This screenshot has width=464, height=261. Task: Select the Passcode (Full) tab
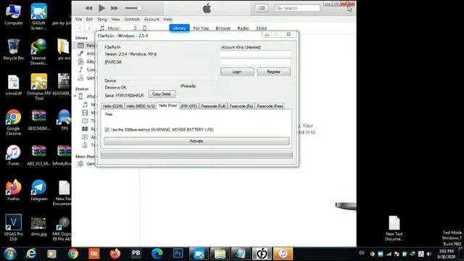click(213, 106)
